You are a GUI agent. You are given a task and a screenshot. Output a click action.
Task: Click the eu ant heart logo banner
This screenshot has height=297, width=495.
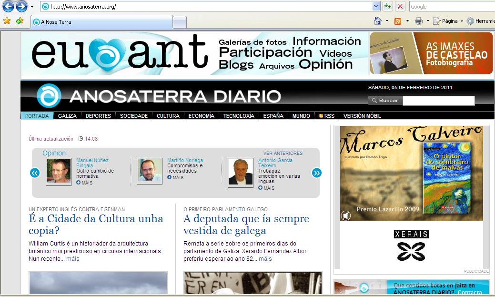tap(120, 54)
